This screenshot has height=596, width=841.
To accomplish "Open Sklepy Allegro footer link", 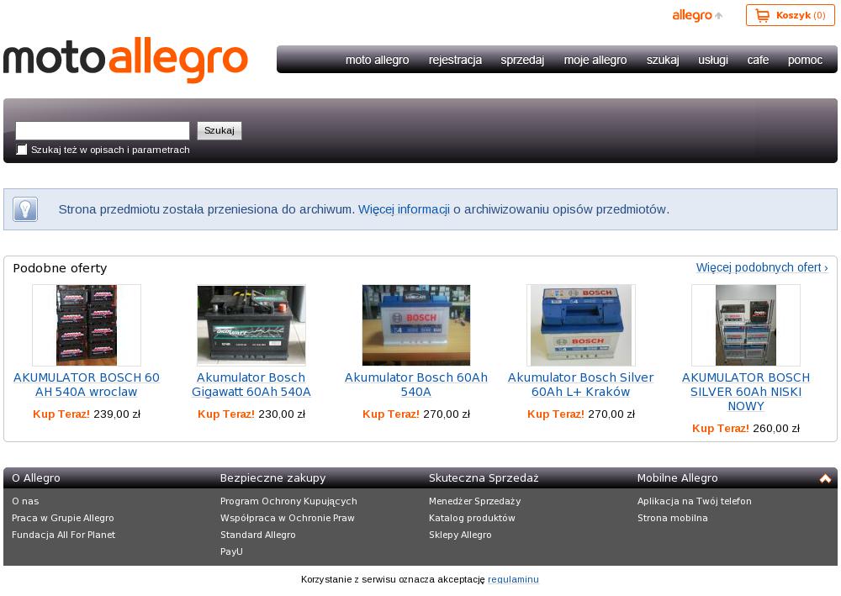I will (x=460, y=535).
